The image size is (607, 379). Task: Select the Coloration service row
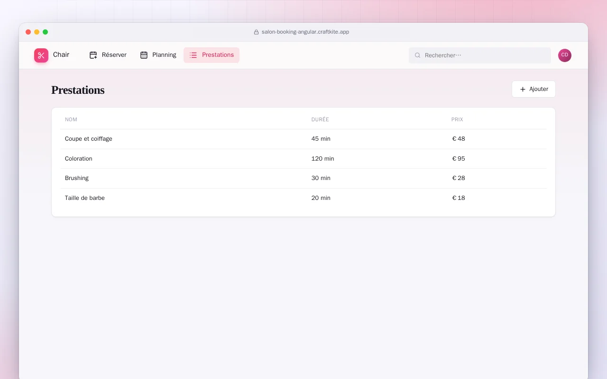click(303, 159)
